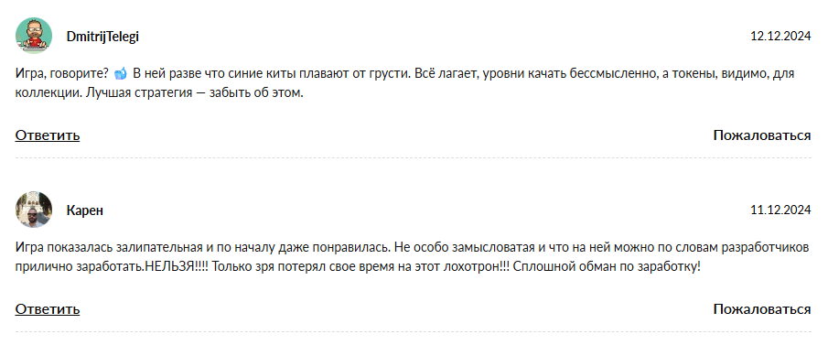Click Ответить under DmitrijTelegi's comment

48,135
